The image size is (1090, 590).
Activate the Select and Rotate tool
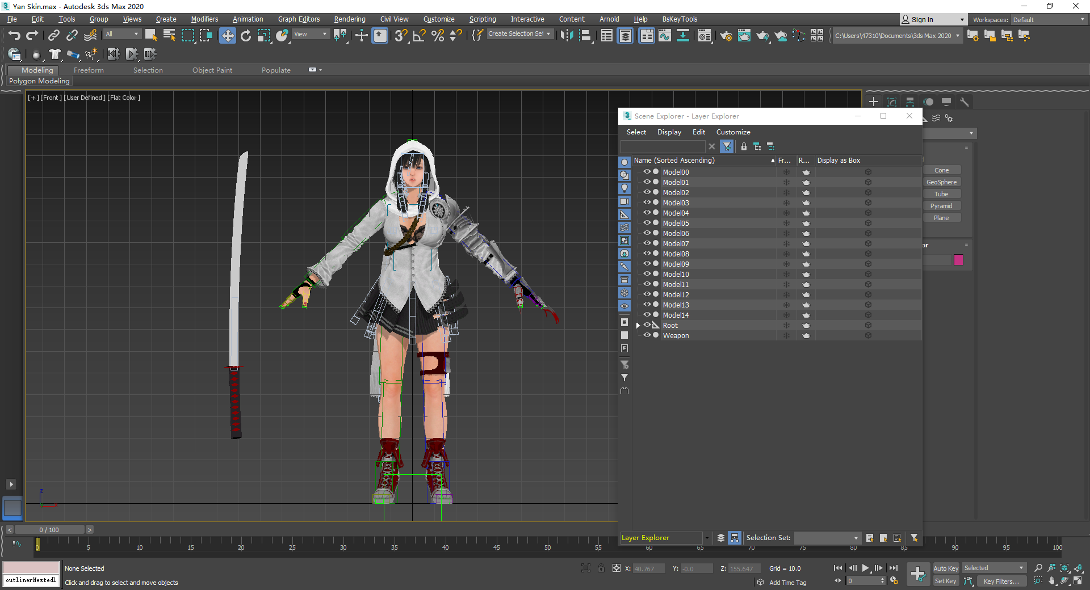[x=245, y=36]
